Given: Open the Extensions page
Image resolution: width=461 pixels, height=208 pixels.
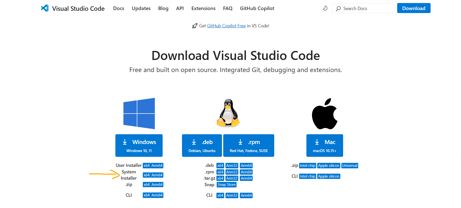Looking at the screenshot, I should click(203, 8).
